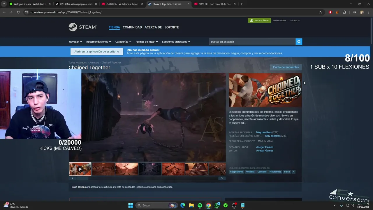Open the TIENDA menu
Image resolution: width=373 pixels, height=210 pixels.
pos(114,27)
